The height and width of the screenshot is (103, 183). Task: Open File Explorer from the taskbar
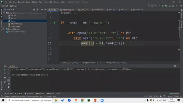pyautogui.click(x=56, y=100)
